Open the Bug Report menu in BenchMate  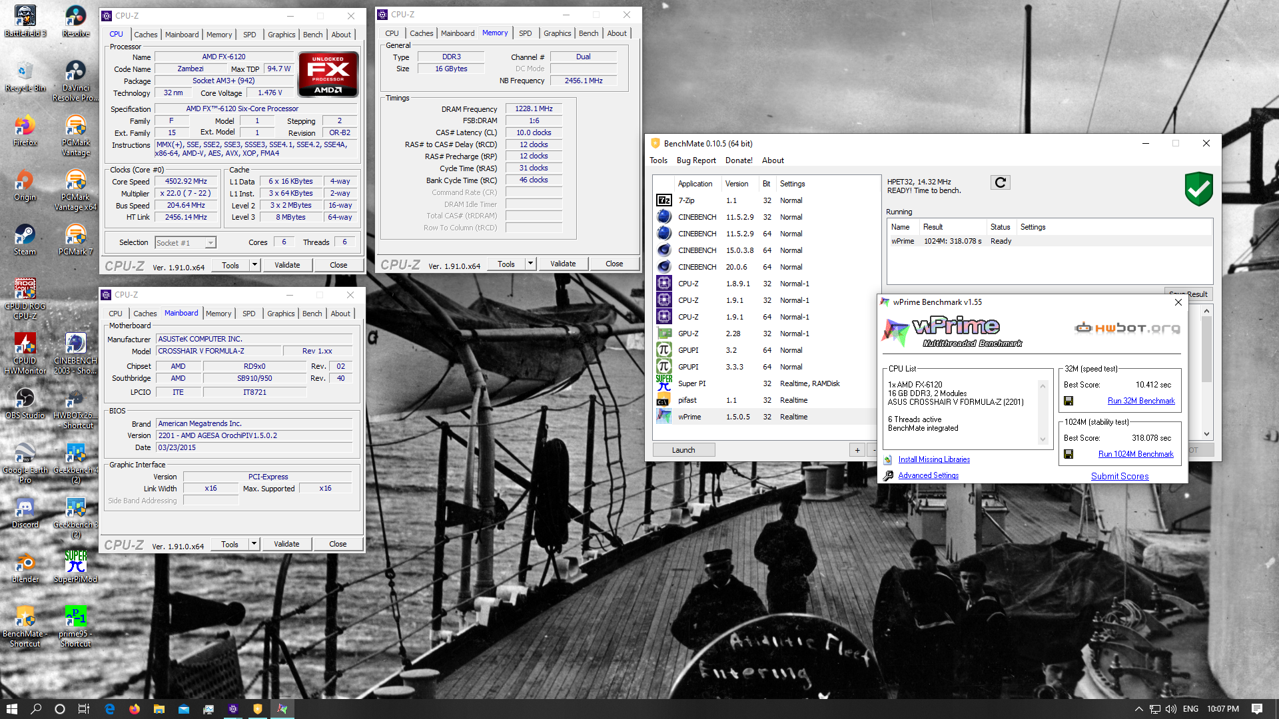coord(696,160)
